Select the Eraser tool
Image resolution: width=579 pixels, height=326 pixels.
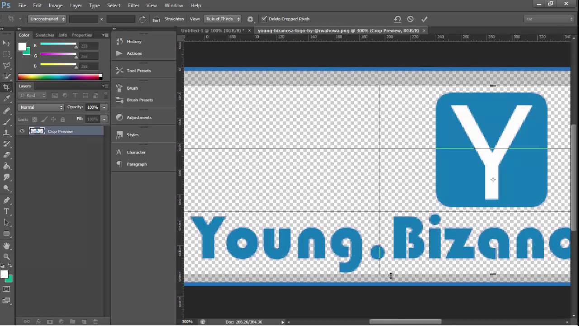coord(7,155)
